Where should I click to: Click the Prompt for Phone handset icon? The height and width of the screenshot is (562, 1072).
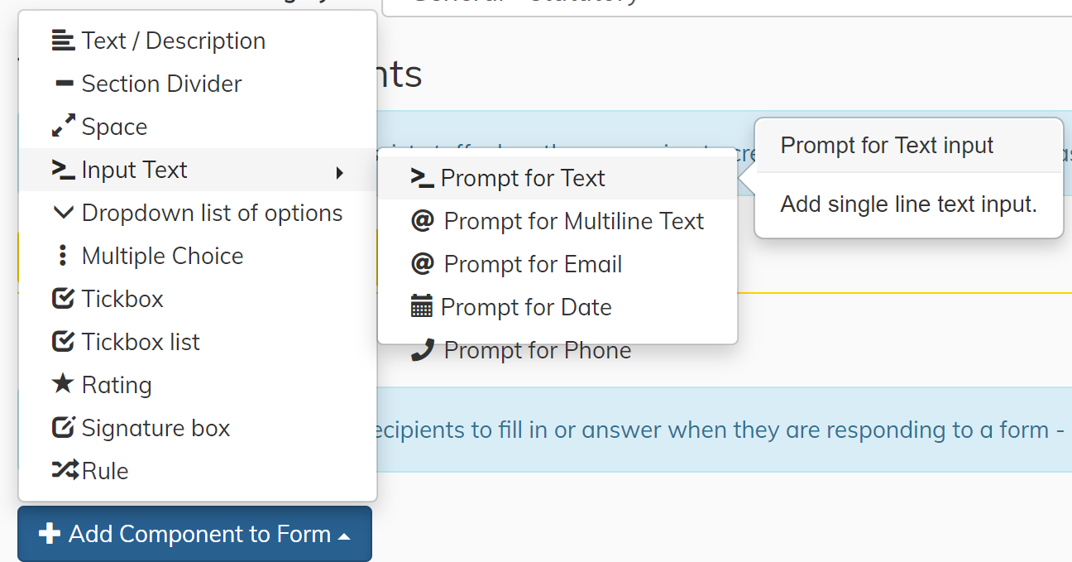coord(423,350)
